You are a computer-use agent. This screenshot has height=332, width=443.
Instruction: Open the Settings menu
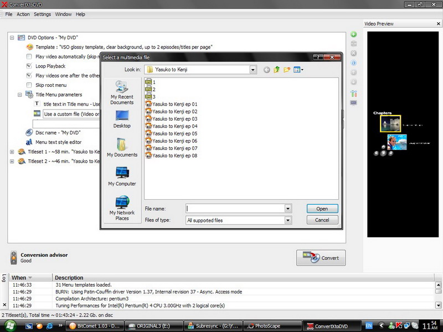43,14
